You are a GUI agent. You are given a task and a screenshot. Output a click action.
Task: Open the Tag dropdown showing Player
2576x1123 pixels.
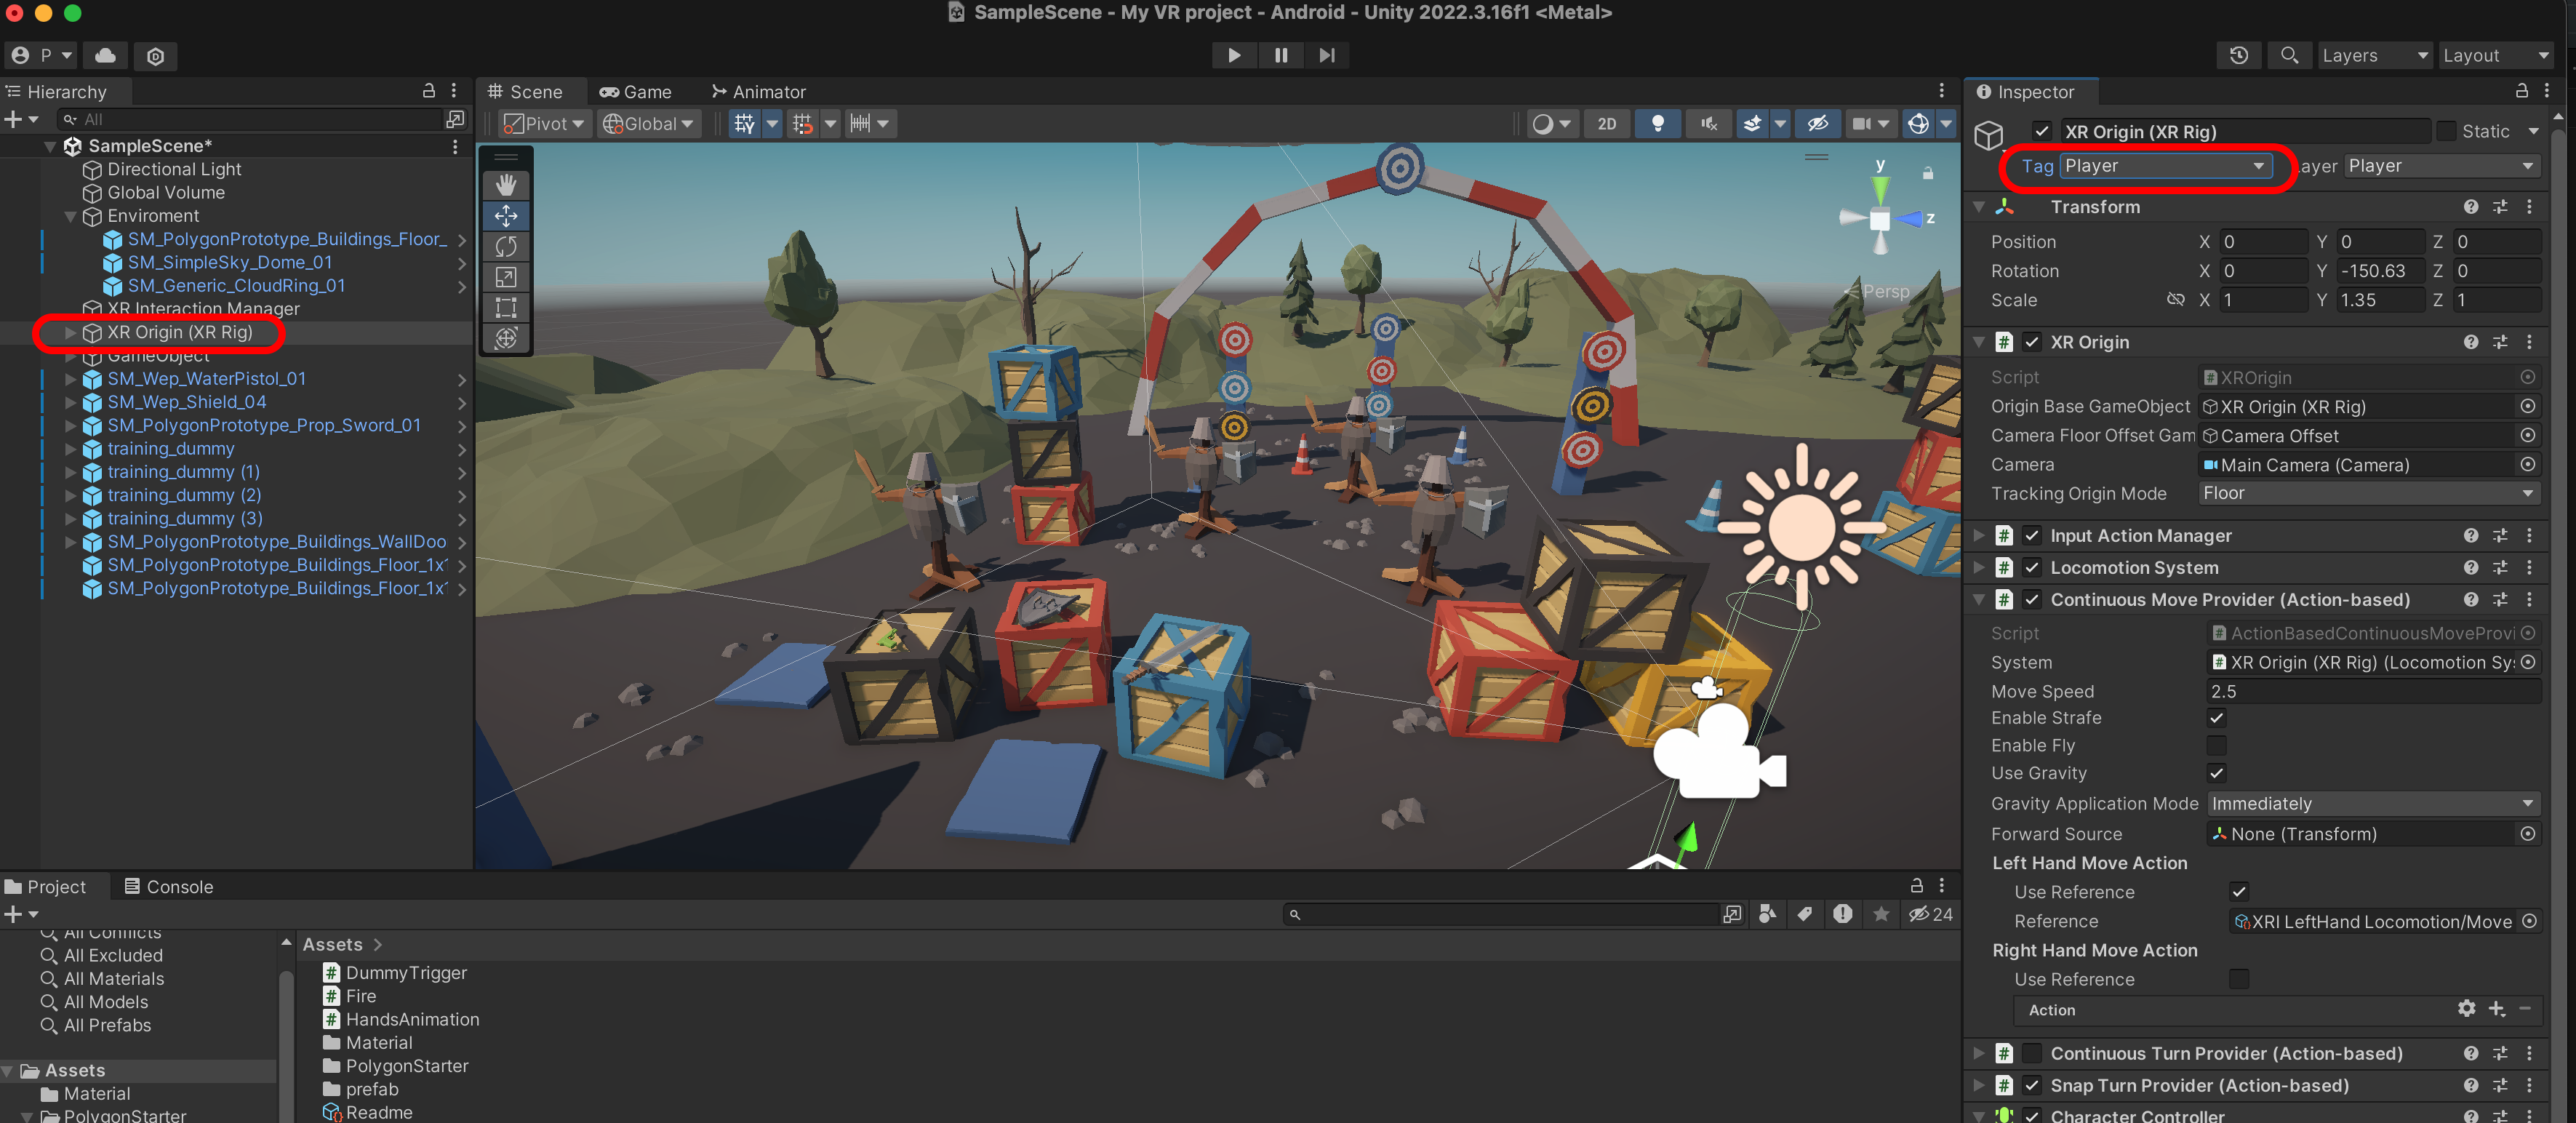tap(2164, 166)
